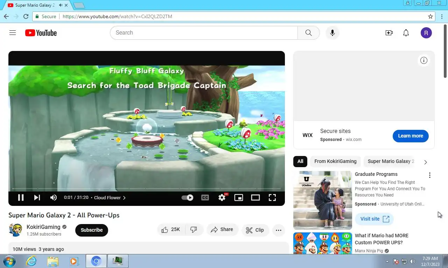Image resolution: width=448 pixels, height=268 pixels.
Task: Open the YouTube hamburger guide menu
Action: 13,33
